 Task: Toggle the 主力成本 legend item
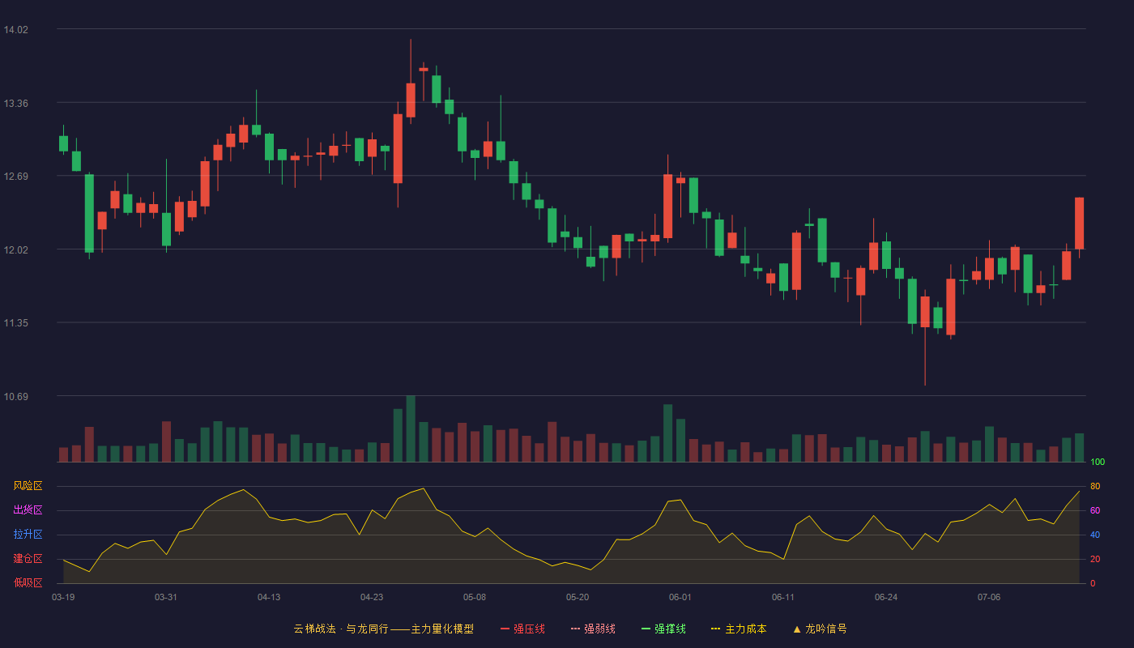(739, 629)
